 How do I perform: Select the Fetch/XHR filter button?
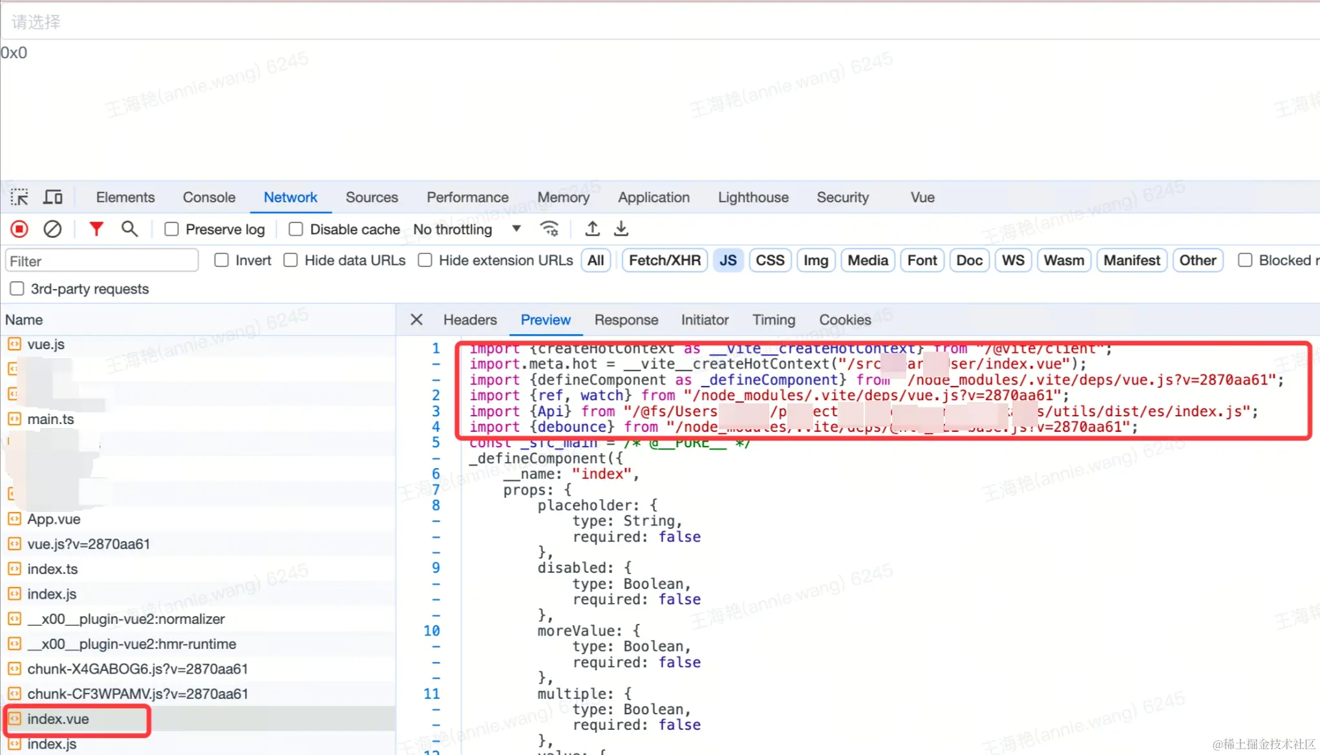[x=665, y=261]
